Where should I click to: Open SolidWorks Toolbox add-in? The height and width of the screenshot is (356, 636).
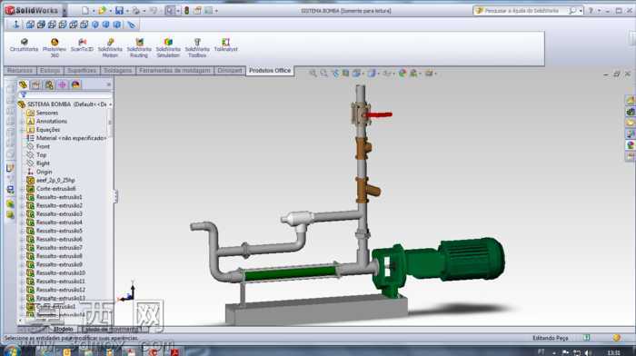pyautogui.click(x=197, y=47)
